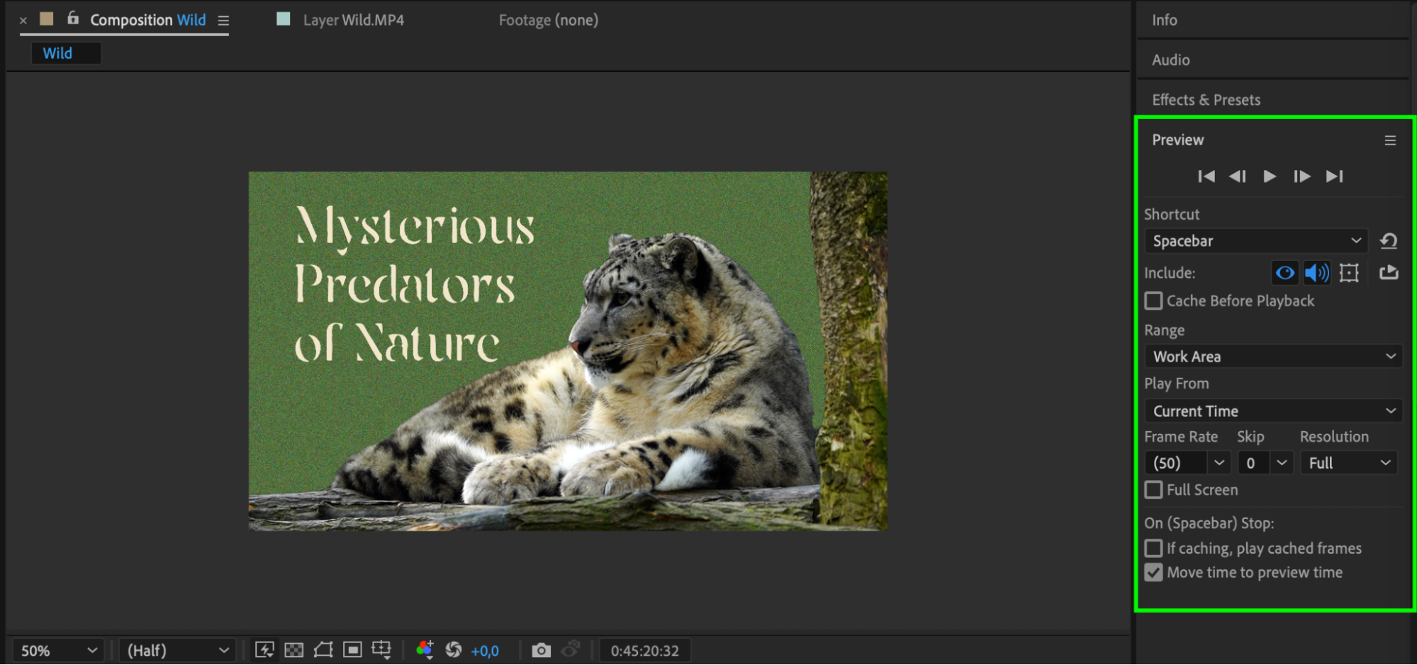Step to the next frame
The height and width of the screenshot is (665, 1417).
(x=1301, y=177)
